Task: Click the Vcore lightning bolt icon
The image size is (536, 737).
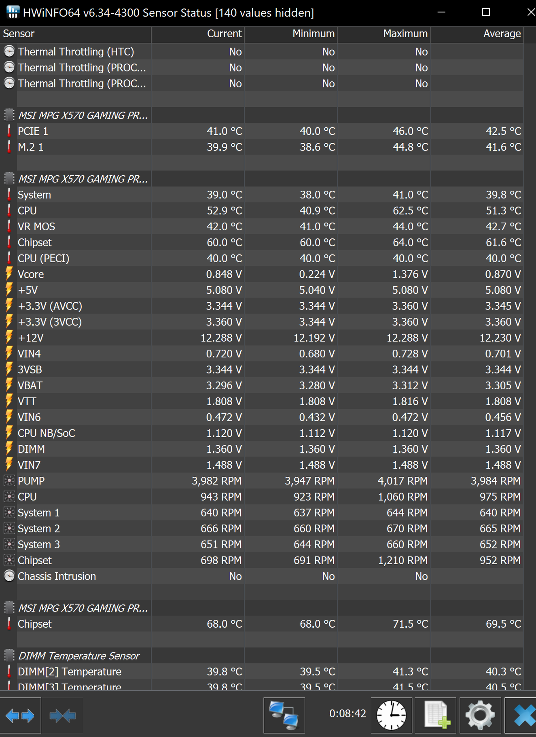Action: click(9, 274)
